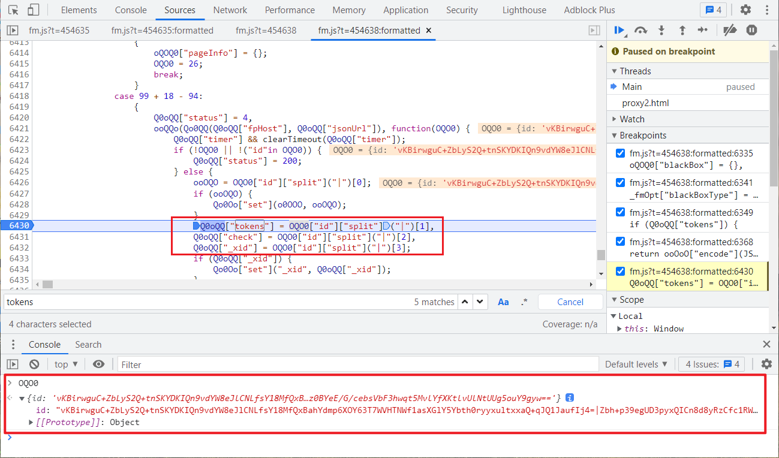Uncheck breakpoint at line 6341

coord(621,182)
